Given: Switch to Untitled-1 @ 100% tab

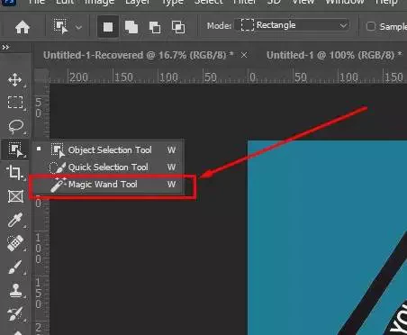Looking at the screenshot, I should pos(334,55).
